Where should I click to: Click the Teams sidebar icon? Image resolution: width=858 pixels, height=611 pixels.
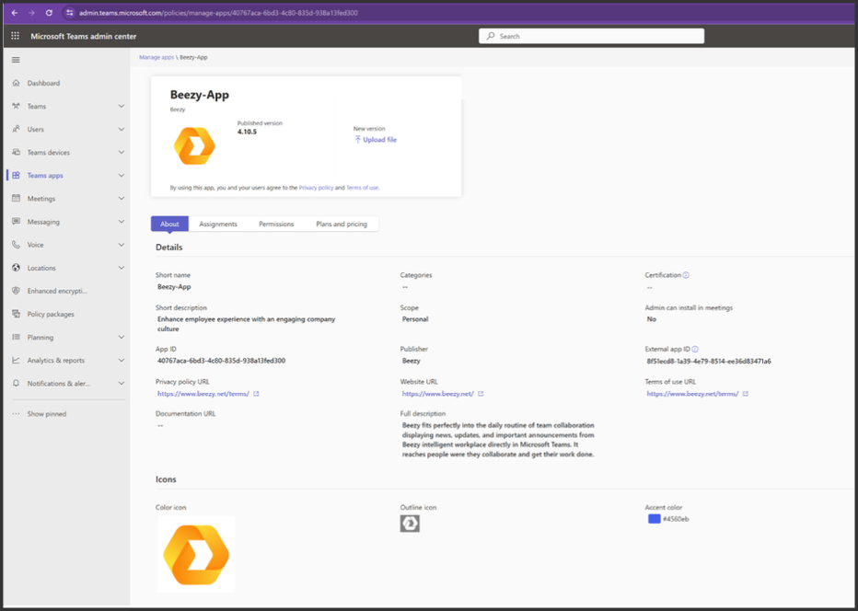click(x=16, y=106)
